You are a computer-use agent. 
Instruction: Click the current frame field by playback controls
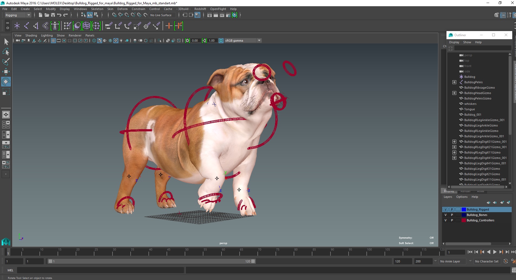pyautogui.click(x=456, y=252)
